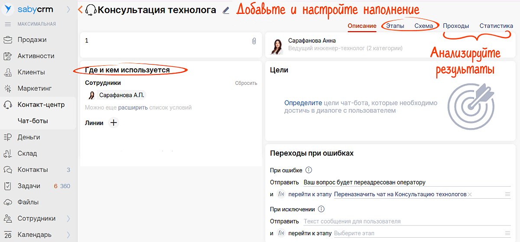Click info icon next to При исключении
Screen dimensions: 520x242
321,209
